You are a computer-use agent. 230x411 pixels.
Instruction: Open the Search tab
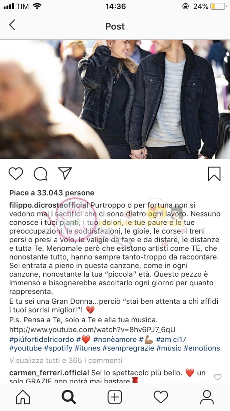(x=69, y=397)
